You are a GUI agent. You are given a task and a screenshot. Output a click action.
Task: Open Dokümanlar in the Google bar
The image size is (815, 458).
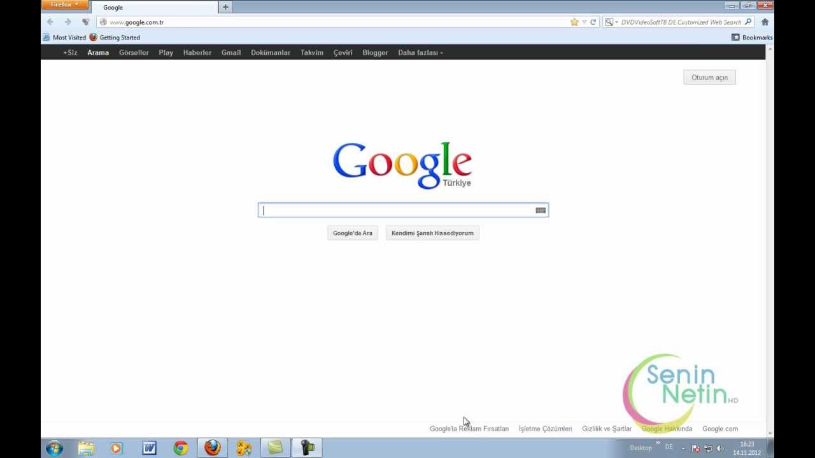point(271,53)
